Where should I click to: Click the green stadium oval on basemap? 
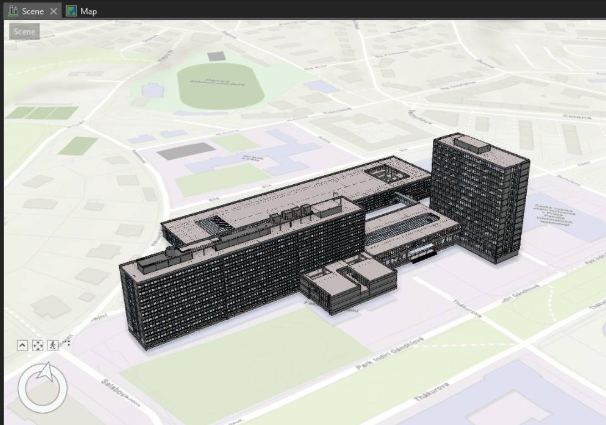tap(221, 86)
